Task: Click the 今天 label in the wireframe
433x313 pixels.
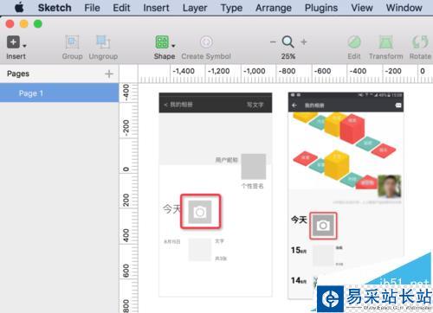Action: [171, 208]
